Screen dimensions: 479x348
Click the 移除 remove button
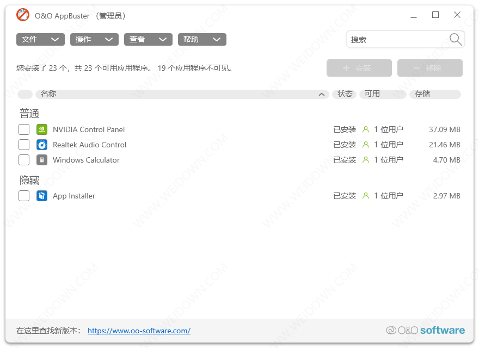(430, 68)
